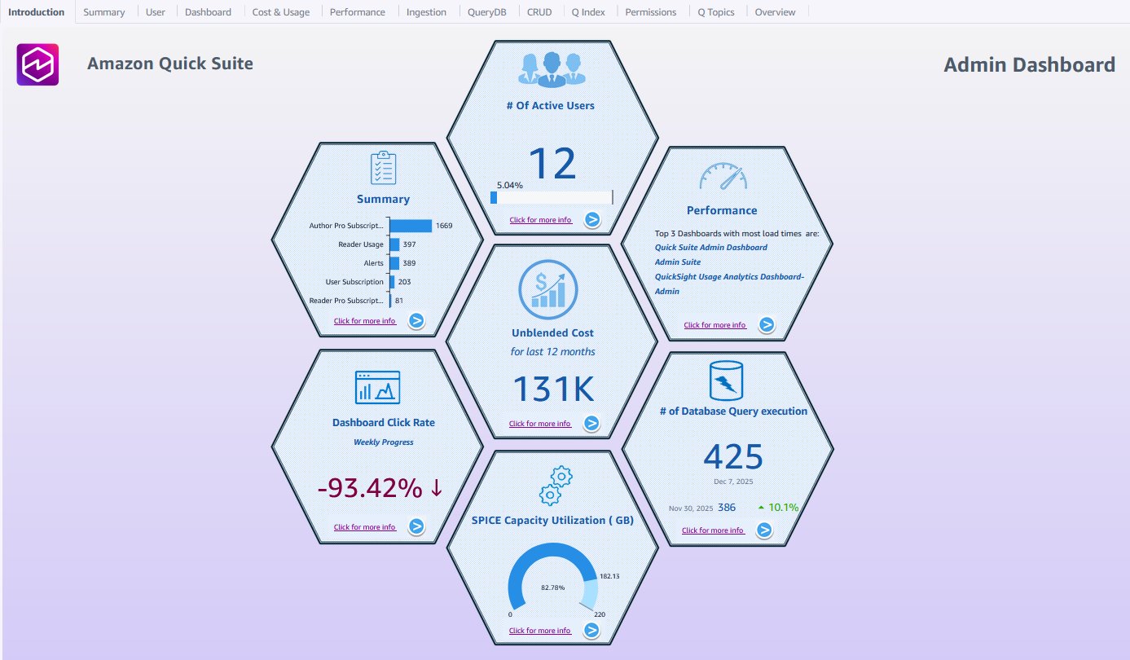Open the Cost & Usage tab
The width and height of the screenshot is (1130, 660).
coord(280,12)
